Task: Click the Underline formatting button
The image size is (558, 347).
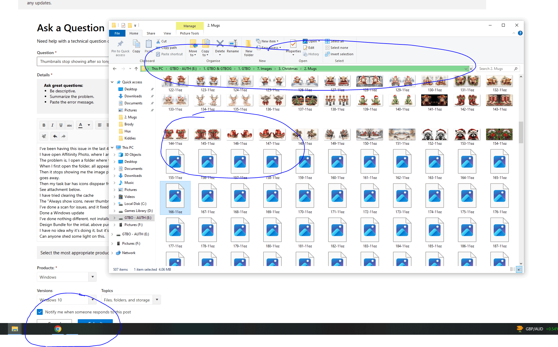Action: [x=61, y=125]
